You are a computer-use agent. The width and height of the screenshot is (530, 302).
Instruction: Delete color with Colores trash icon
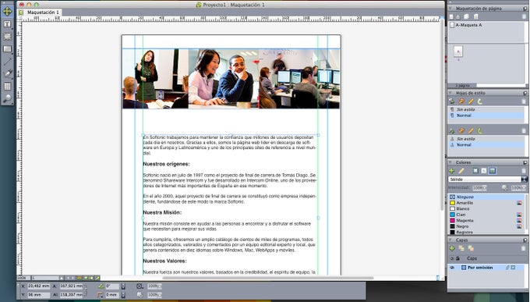(x=524, y=171)
